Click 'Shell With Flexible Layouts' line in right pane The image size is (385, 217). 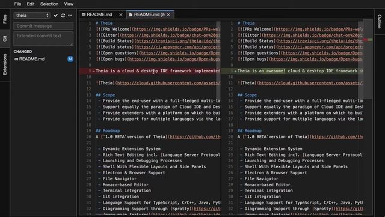point(296,167)
